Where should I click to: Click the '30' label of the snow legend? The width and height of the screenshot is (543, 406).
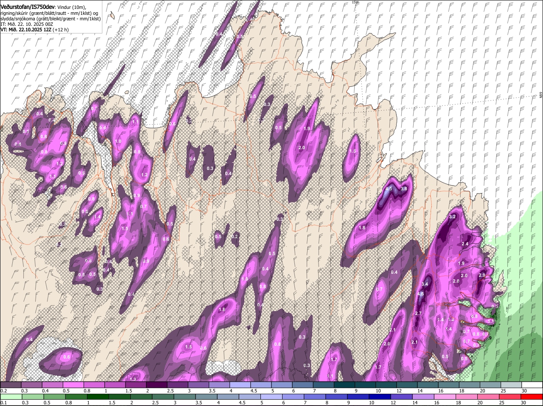(x=524, y=390)
